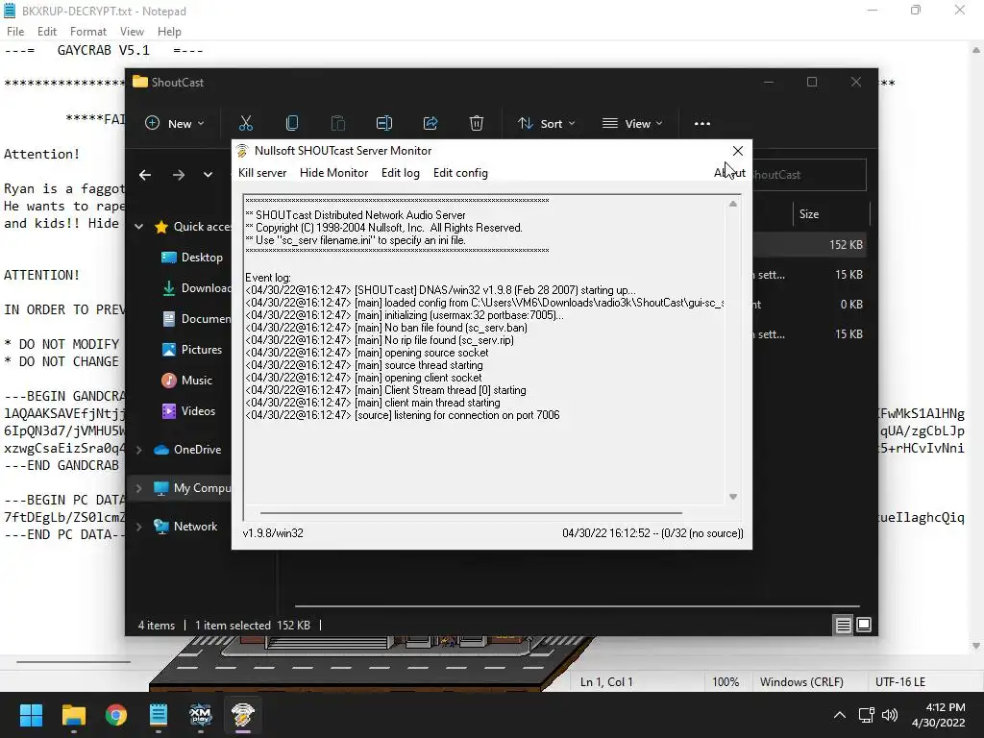Click Hide Monitor in SHOUTcast menu
984x738 pixels.
[x=333, y=173]
